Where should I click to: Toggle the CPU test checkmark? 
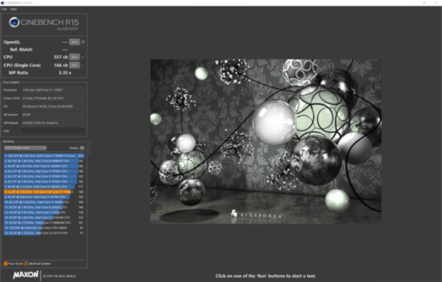(x=83, y=57)
